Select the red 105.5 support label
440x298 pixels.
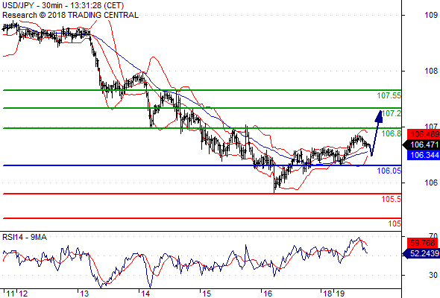[x=392, y=200]
